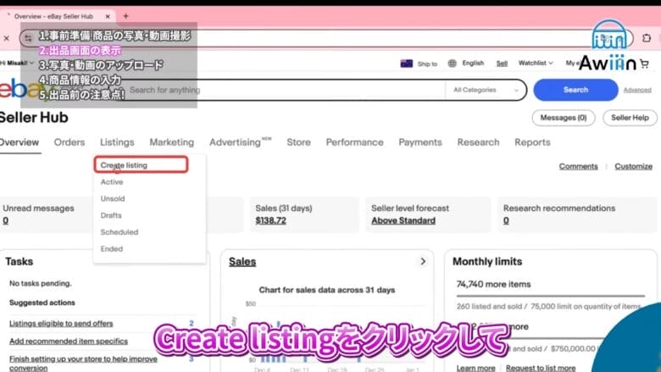
Task: Open Sales (31 days) amount $138.72
Action: 270,220
